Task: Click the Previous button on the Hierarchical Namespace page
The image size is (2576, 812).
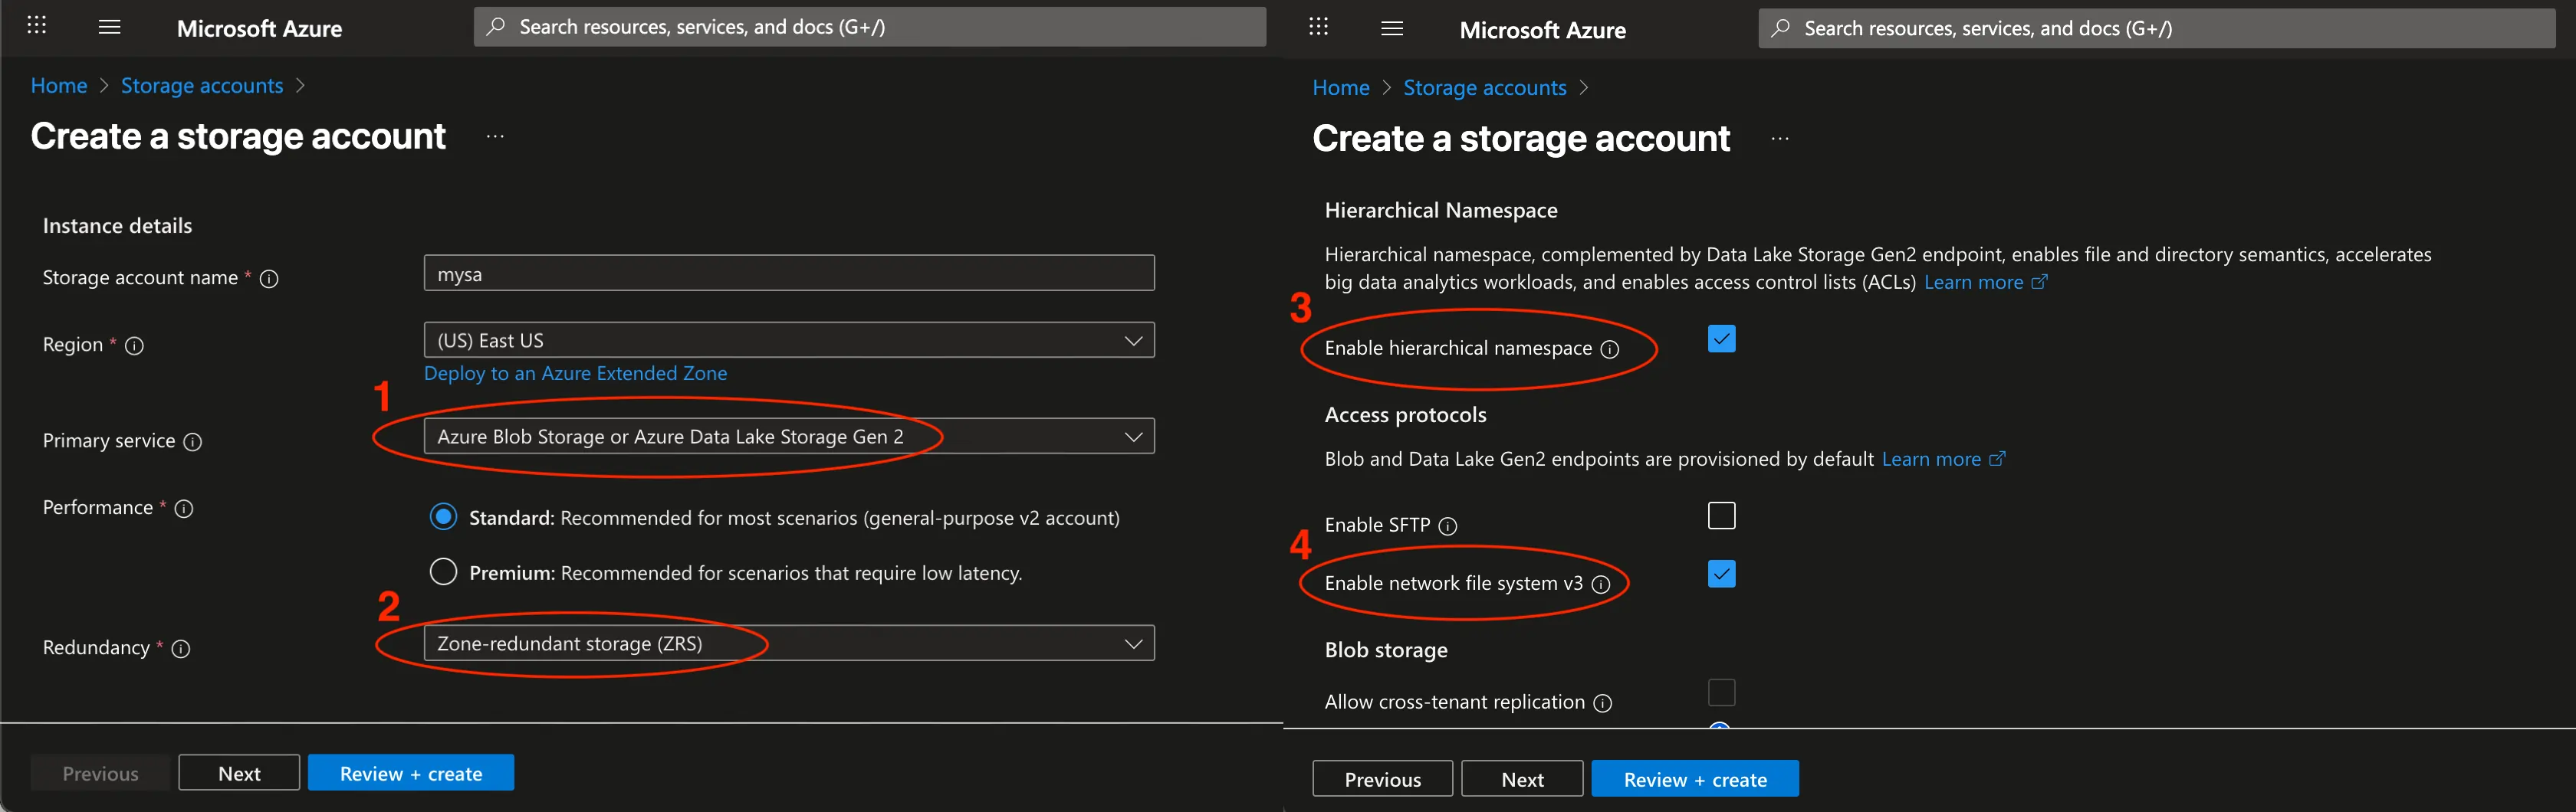Action: 1382,779
